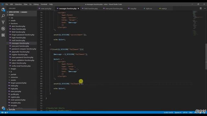Expand the emails folder

point(22,21)
